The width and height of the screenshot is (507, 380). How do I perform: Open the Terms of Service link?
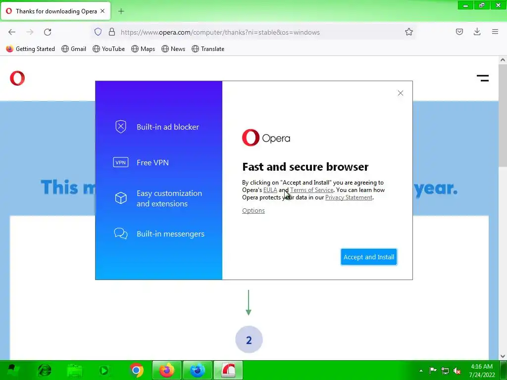tap(311, 190)
